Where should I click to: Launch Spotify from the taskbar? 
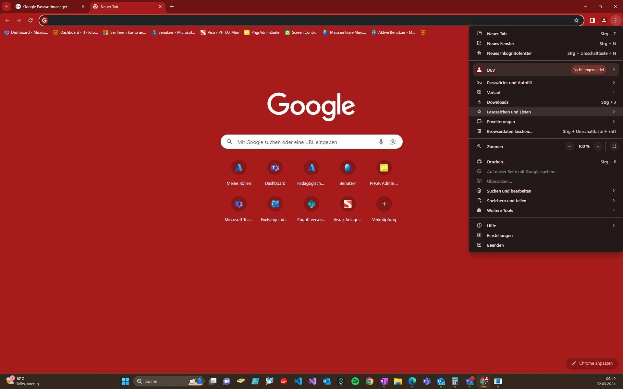(x=355, y=381)
